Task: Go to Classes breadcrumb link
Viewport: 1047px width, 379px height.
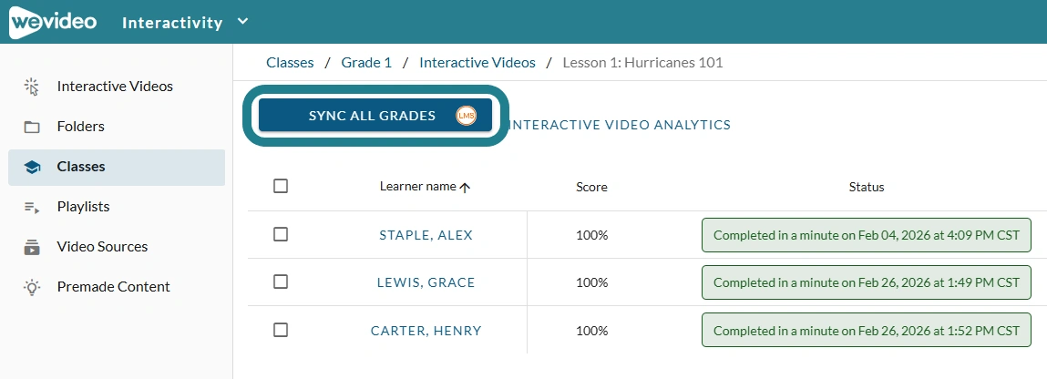Action: tap(290, 63)
